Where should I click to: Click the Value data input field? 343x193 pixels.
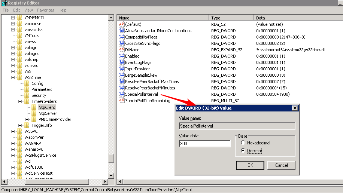204,144
